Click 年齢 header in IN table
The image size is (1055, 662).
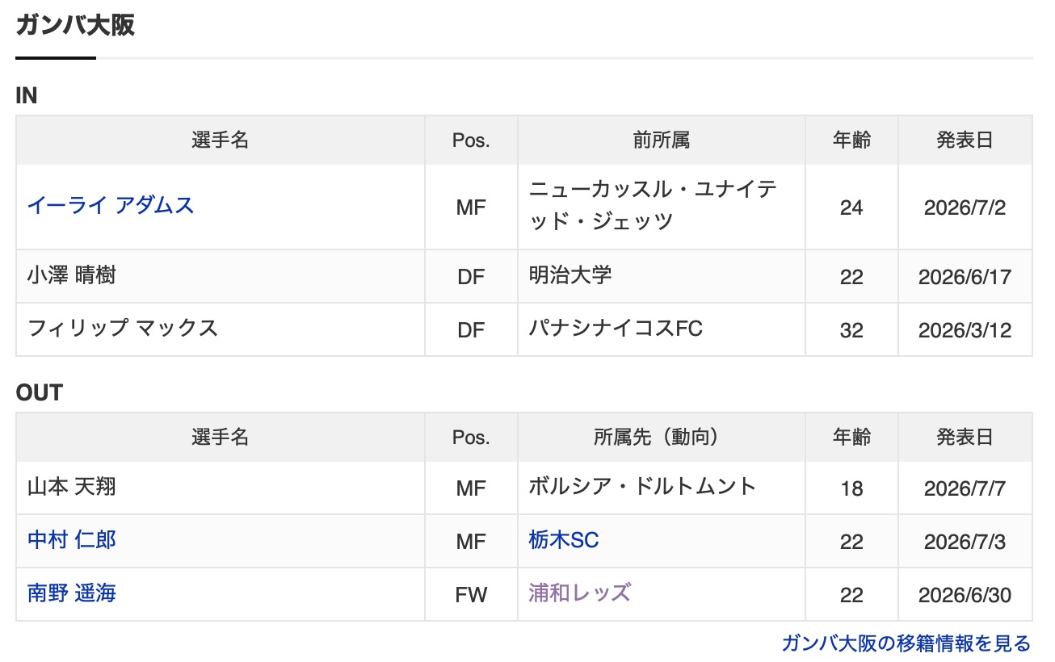tap(852, 140)
